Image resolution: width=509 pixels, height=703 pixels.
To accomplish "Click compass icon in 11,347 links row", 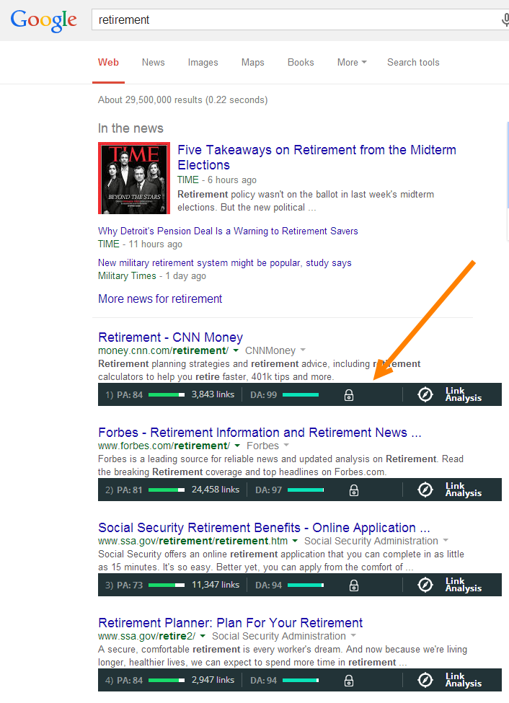I will pyautogui.click(x=425, y=585).
